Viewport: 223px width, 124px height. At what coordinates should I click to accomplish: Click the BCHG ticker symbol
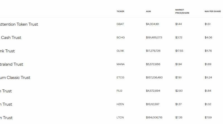tap(121, 38)
